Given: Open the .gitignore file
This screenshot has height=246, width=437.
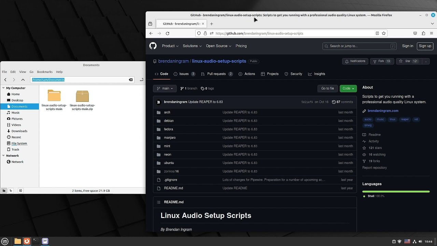Looking at the screenshot, I should (x=170, y=180).
